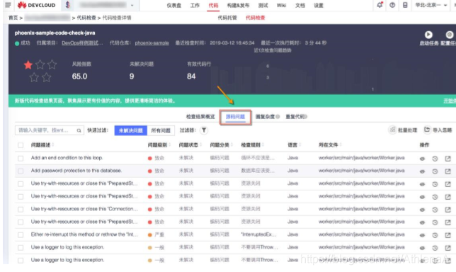Click the 代码检查 breadcrumb link
The width and height of the screenshot is (456, 272).
click(x=86, y=18)
